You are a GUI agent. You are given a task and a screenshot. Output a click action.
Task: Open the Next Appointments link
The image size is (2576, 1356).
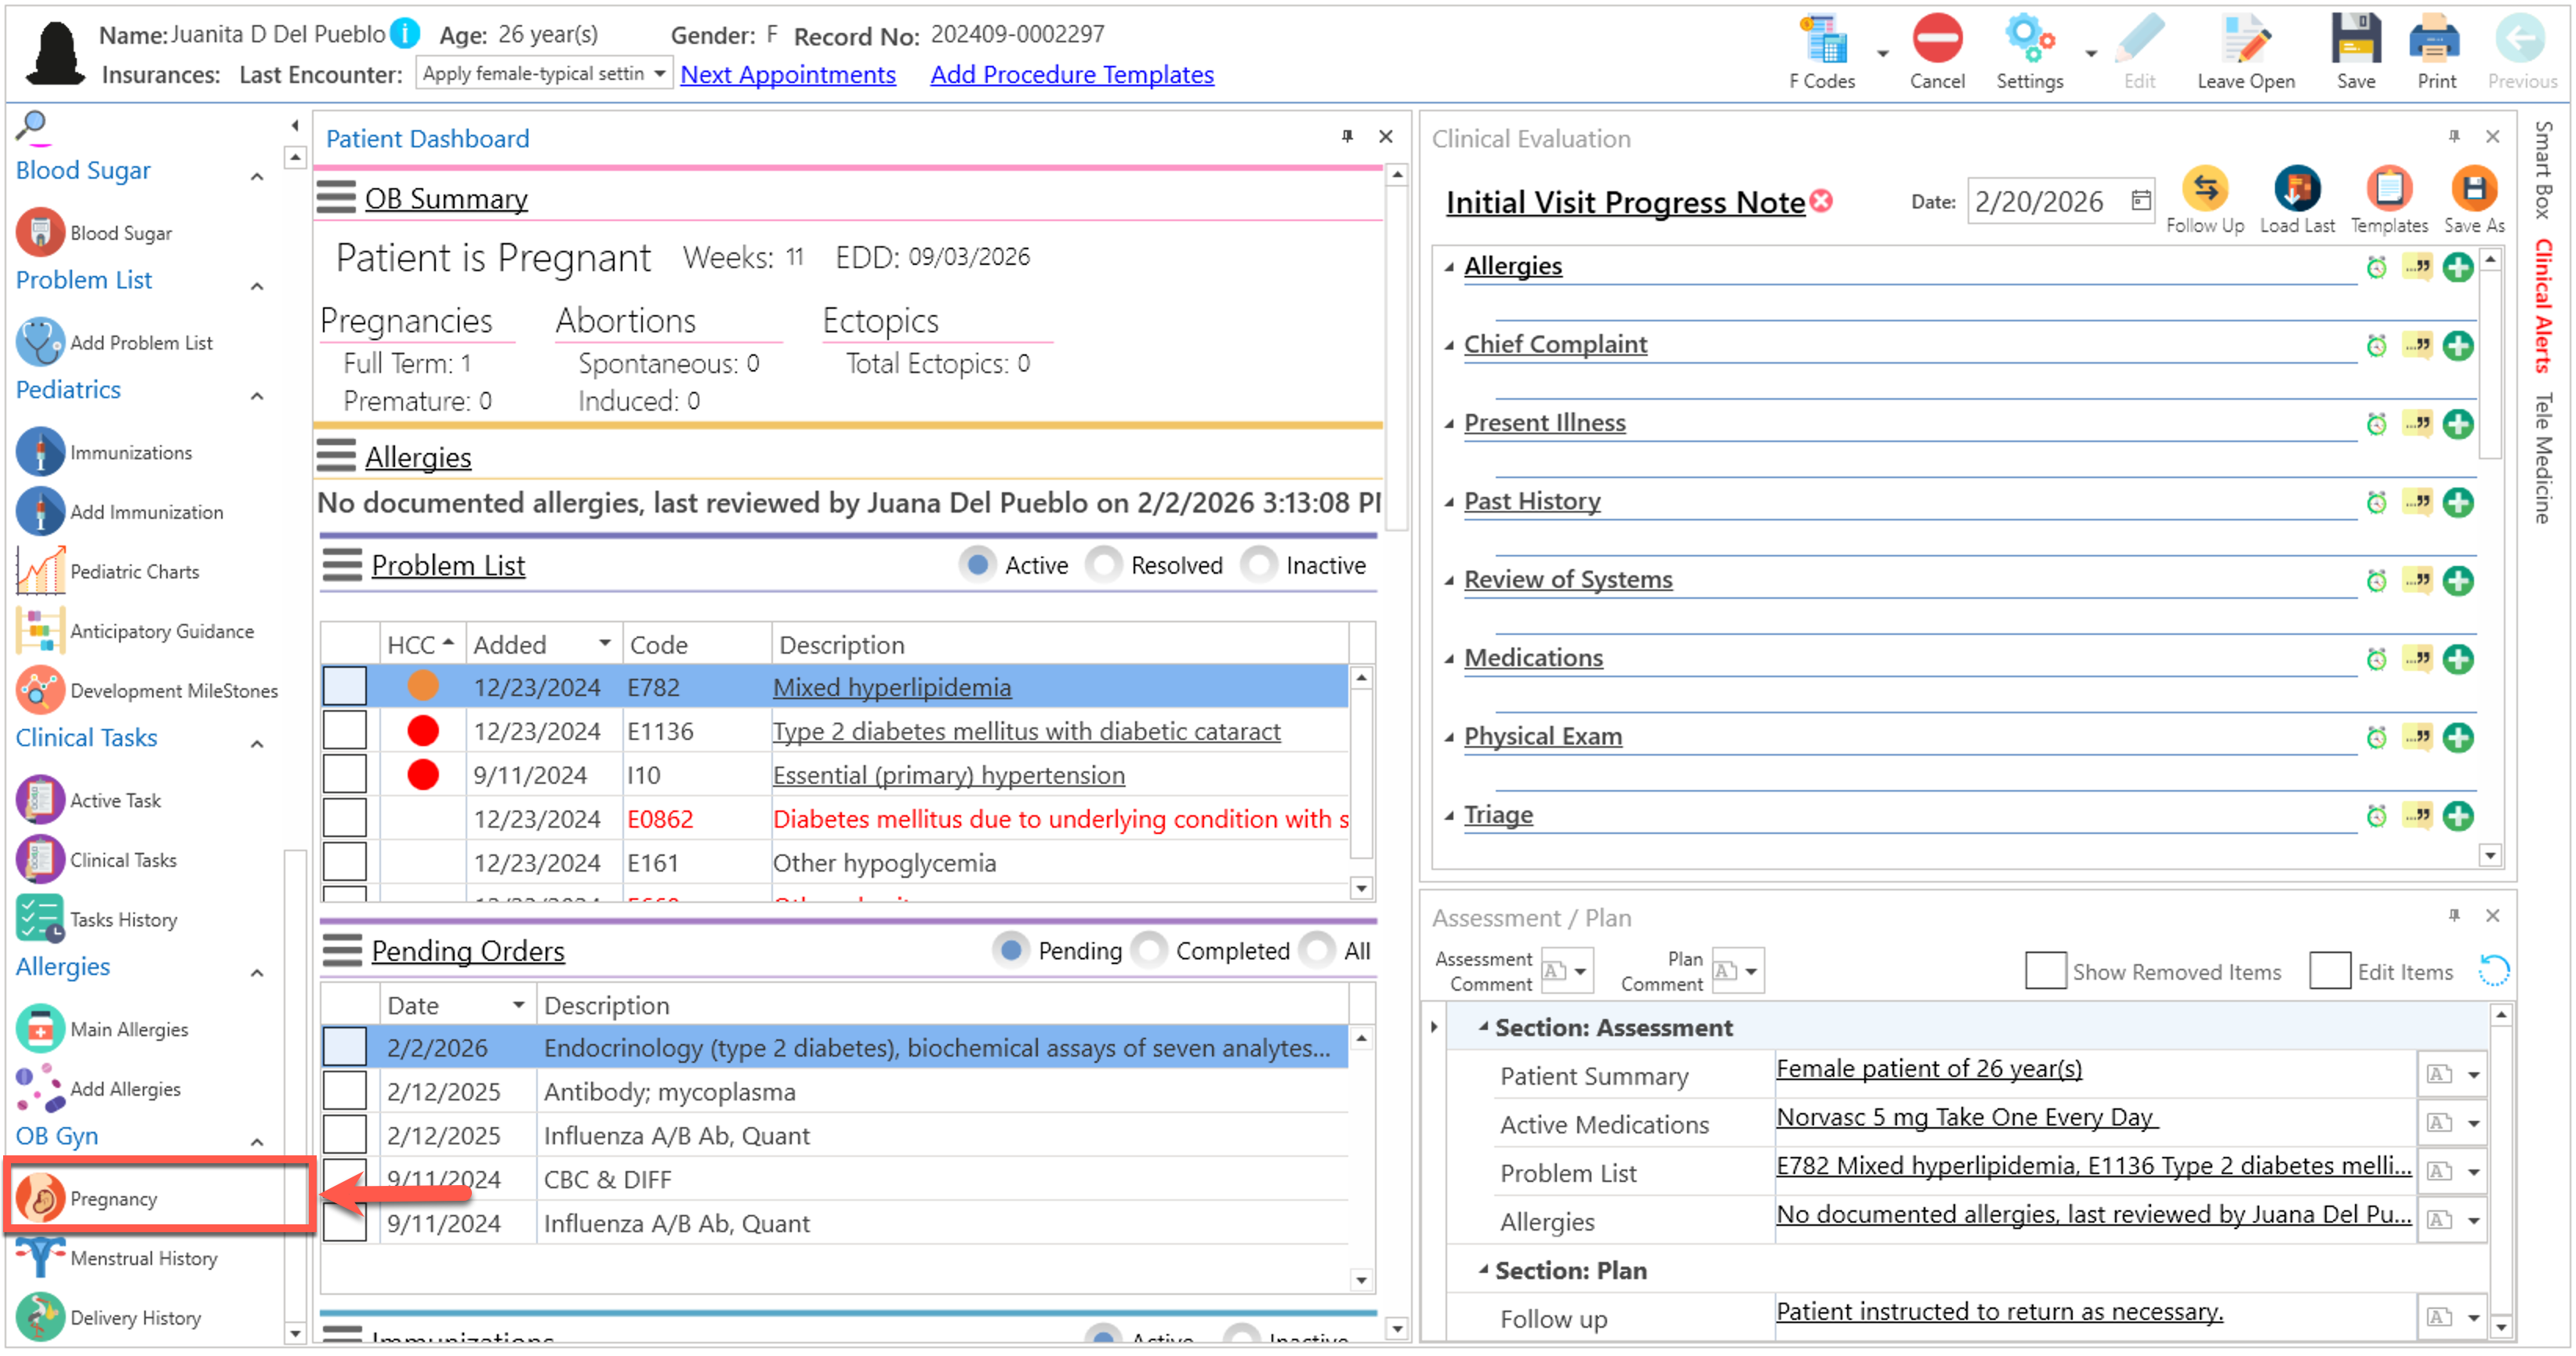pyautogui.click(x=787, y=74)
